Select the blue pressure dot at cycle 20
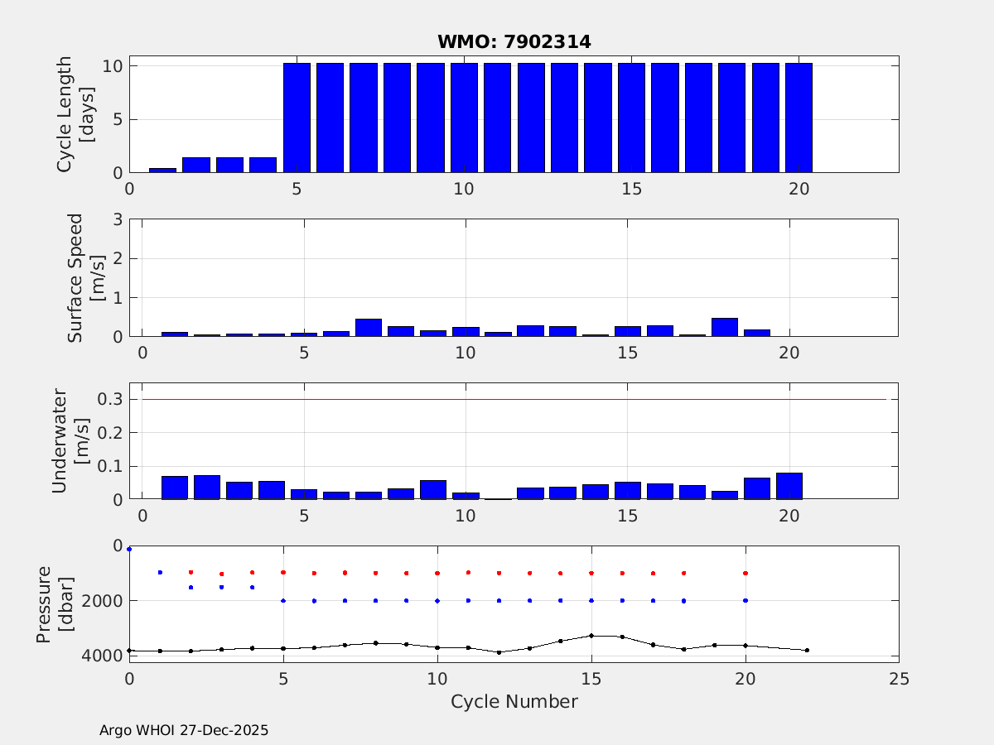Image resolution: width=994 pixels, height=745 pixels. pos(745,600)
